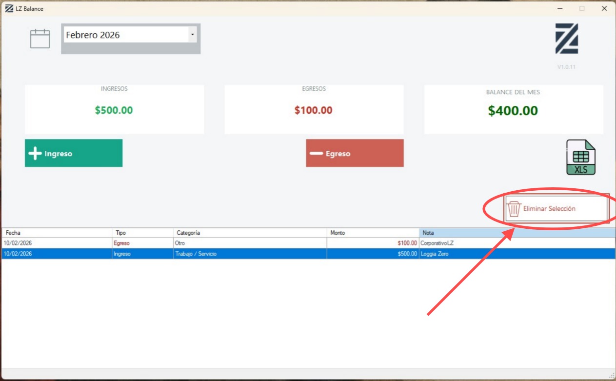Click the Categoría column header
This screenshot has width=616, height=381.
(x=250, y=233)
